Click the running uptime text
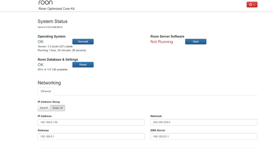The image size is (273, 150). (62, 51)
